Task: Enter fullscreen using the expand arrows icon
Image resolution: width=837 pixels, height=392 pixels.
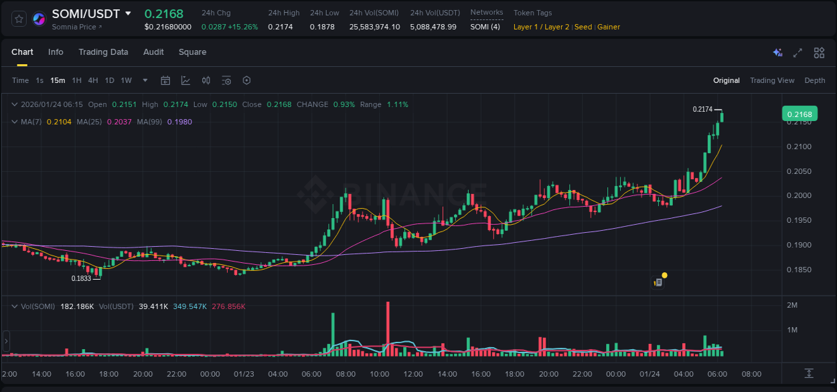Action: pyautogui.click(x=797, y=52)
